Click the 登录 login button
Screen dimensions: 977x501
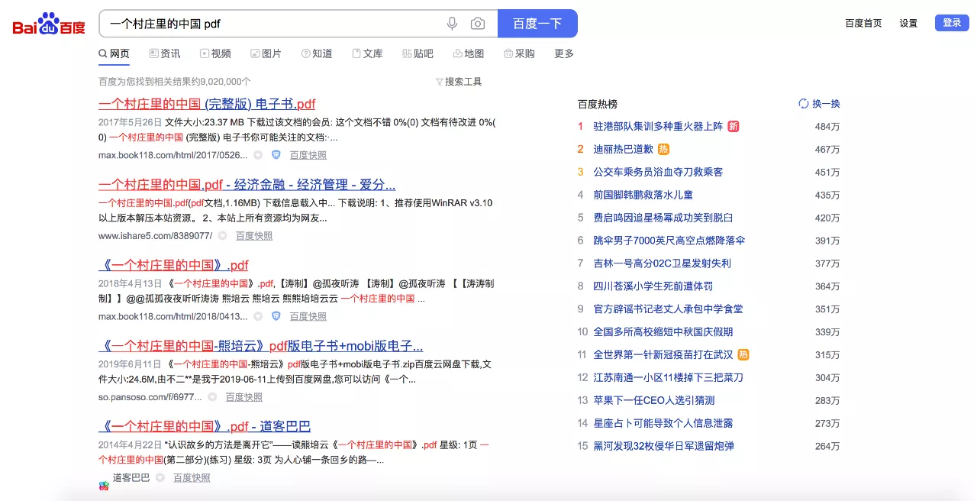(952, 23)
